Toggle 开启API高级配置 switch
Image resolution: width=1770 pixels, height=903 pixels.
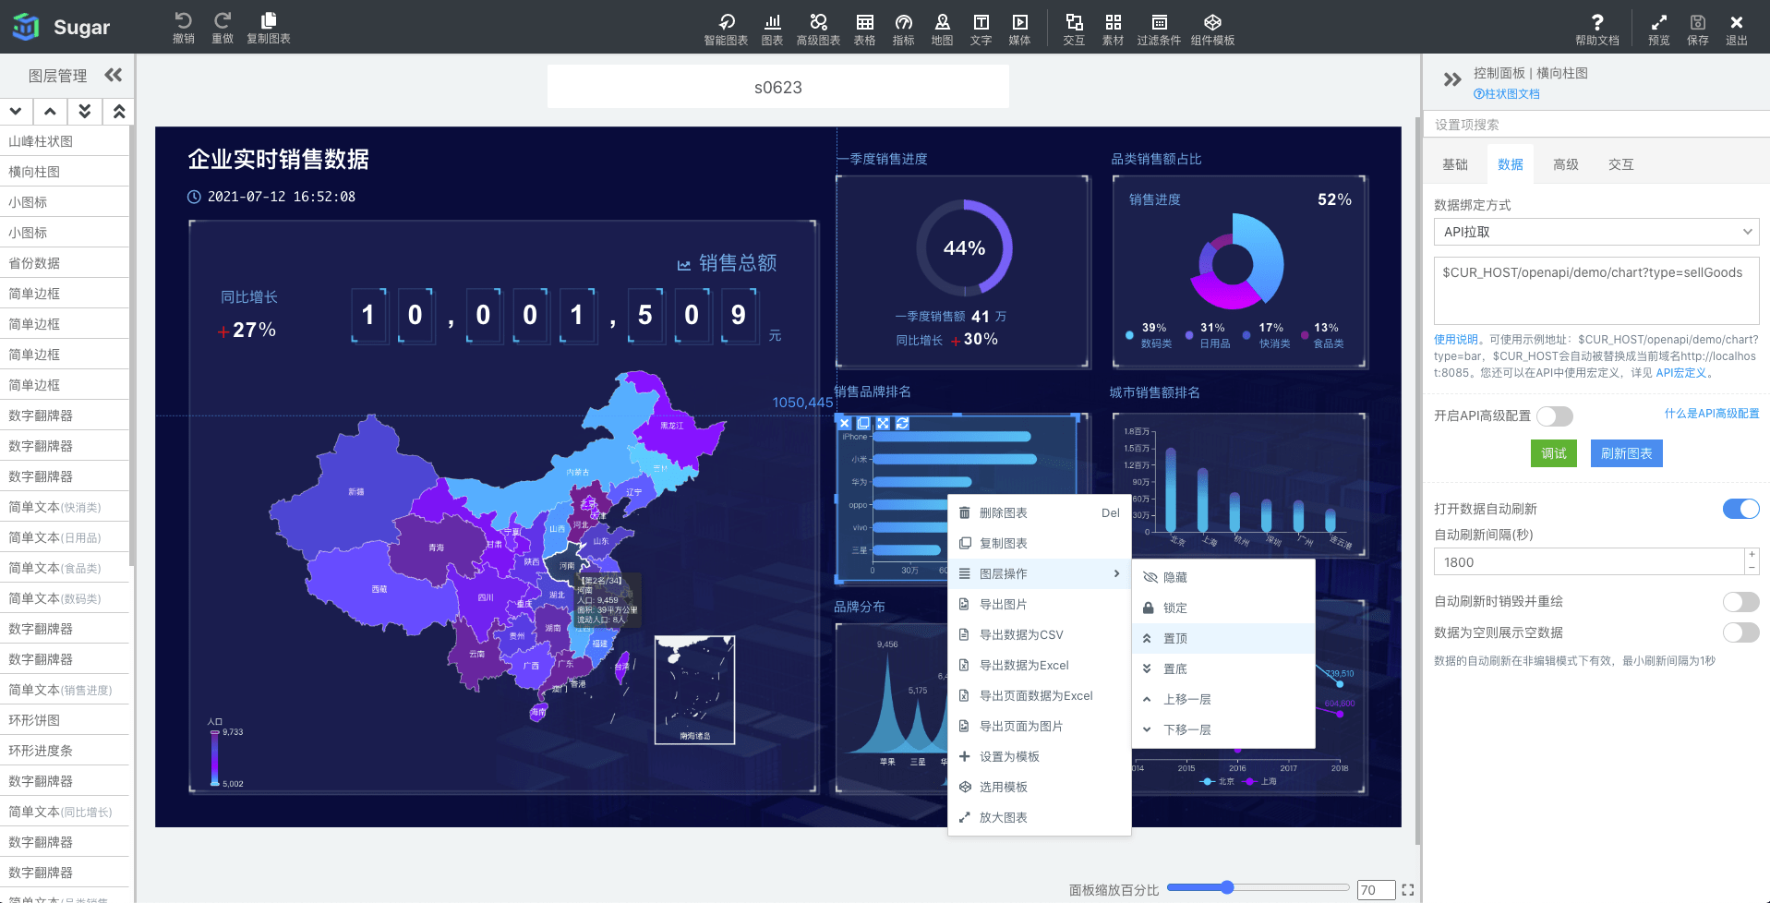point(1555,416)
